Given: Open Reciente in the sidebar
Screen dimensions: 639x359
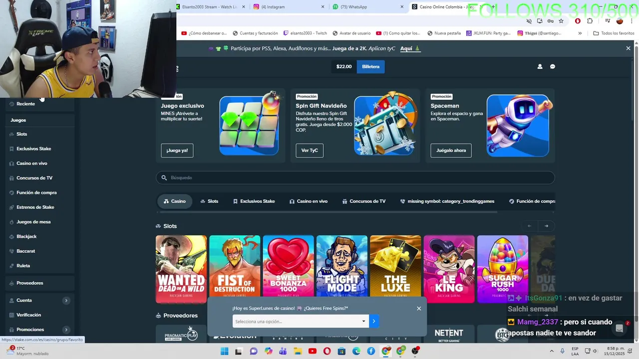Looking at the screenshot, I should 25,104.
